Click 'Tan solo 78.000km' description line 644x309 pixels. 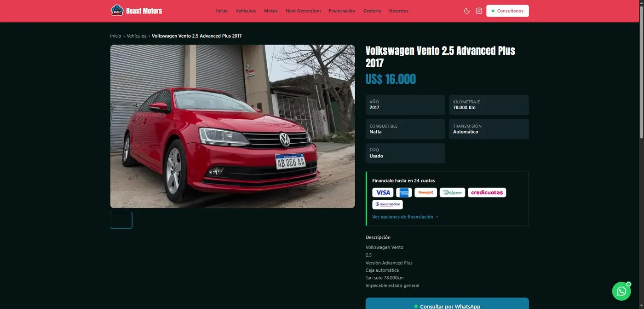tap(385, 278)
